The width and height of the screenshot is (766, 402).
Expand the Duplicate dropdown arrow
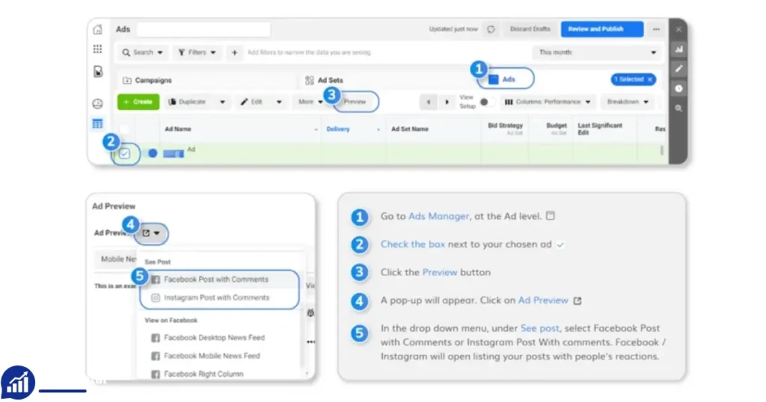[222, 102]
